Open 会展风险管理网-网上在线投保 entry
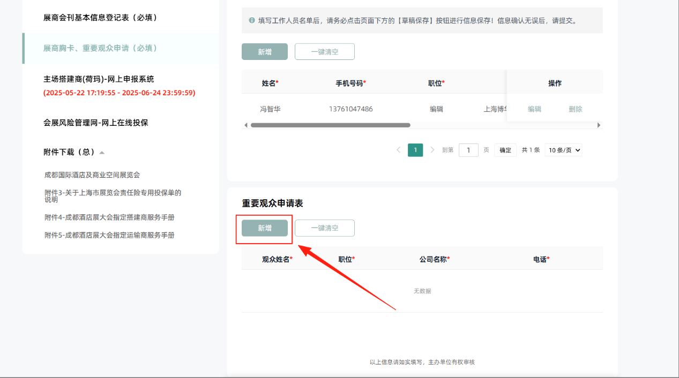 96,123
